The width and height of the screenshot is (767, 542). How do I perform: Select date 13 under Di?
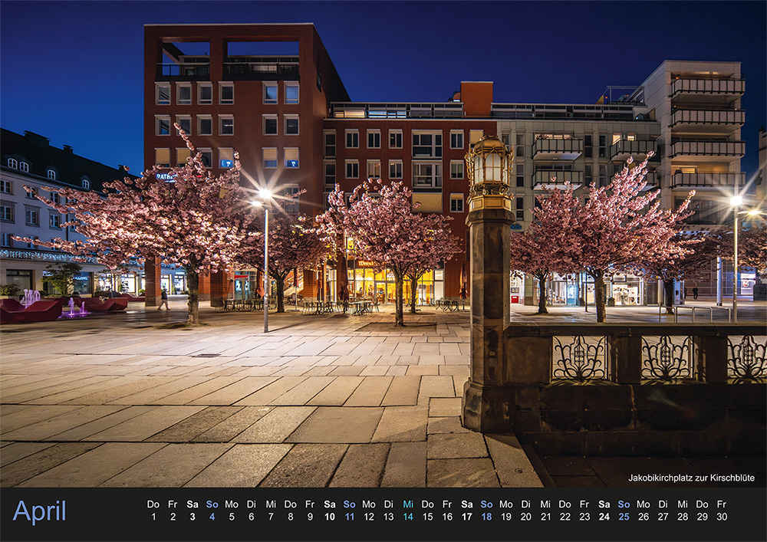pyautogui.click(x=388, y=517)
